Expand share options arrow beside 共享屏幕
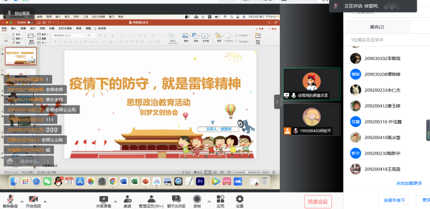This screenshot has height=209, width=430. pyautogui.click(x=115, y=202)
